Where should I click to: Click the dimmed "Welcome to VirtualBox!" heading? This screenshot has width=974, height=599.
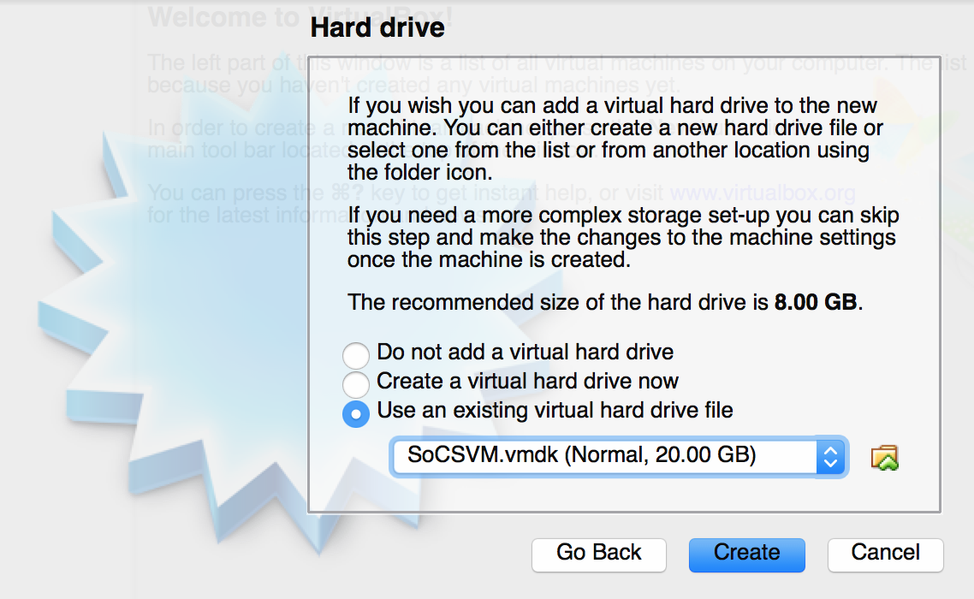(223, 17)
